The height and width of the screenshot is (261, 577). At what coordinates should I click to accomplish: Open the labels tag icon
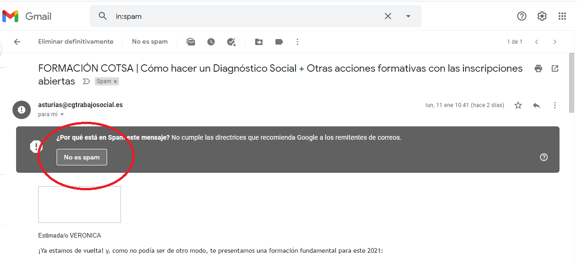[279, 42]
